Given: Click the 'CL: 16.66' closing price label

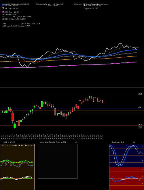Looking at the screenshot, I should pos(53,5).
